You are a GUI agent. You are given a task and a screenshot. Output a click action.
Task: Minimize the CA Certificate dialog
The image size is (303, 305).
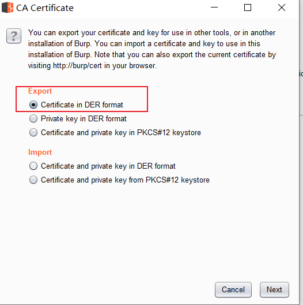(214, 8)
